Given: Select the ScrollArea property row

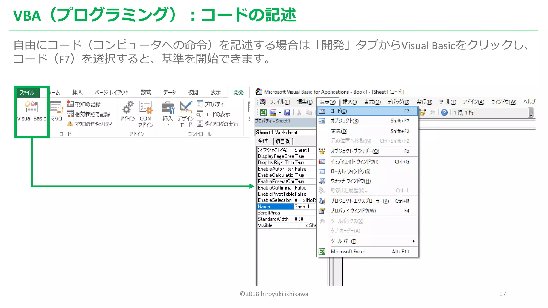Looking at the screenshot, I should [x=287, y=213].
